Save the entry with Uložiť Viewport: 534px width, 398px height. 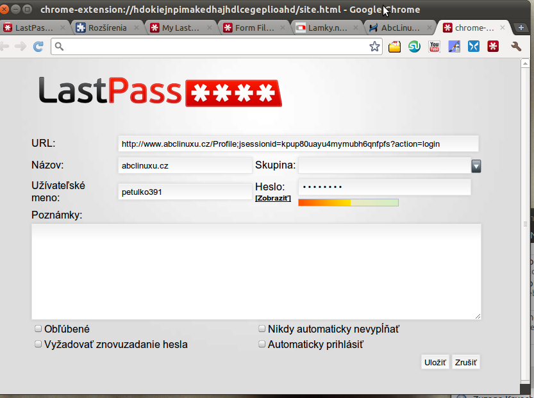point(435,362)
